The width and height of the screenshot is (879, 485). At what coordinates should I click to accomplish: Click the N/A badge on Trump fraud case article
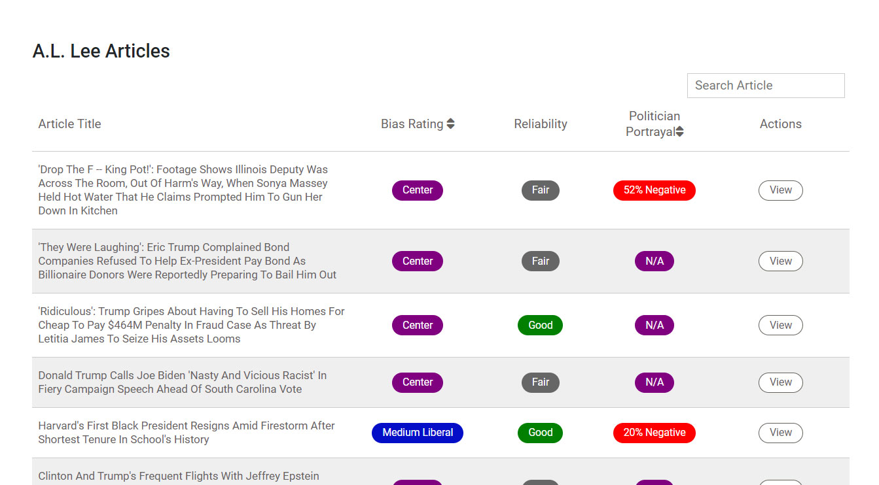click(654, 325)
